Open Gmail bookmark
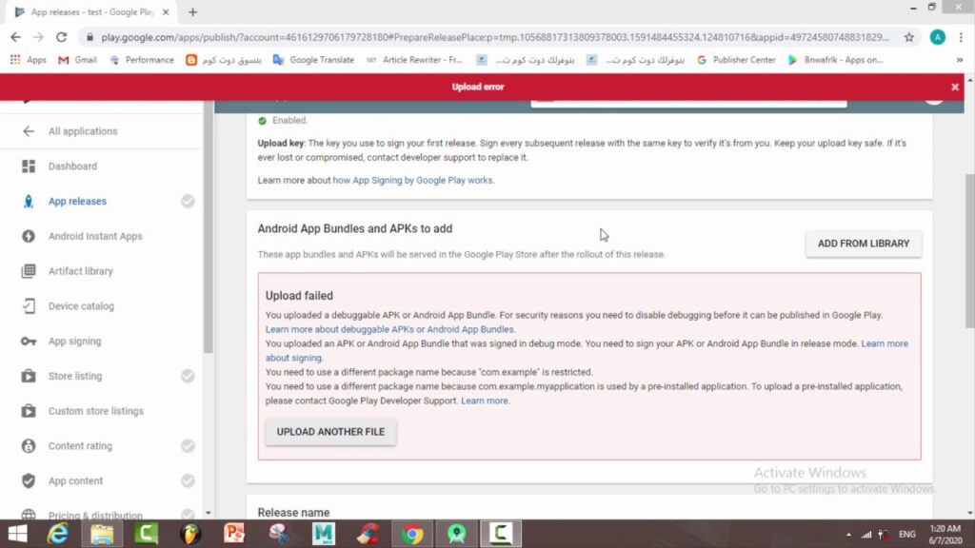This screenshot has height=548, width=975. pyautogui.click(x=77, y=60)
